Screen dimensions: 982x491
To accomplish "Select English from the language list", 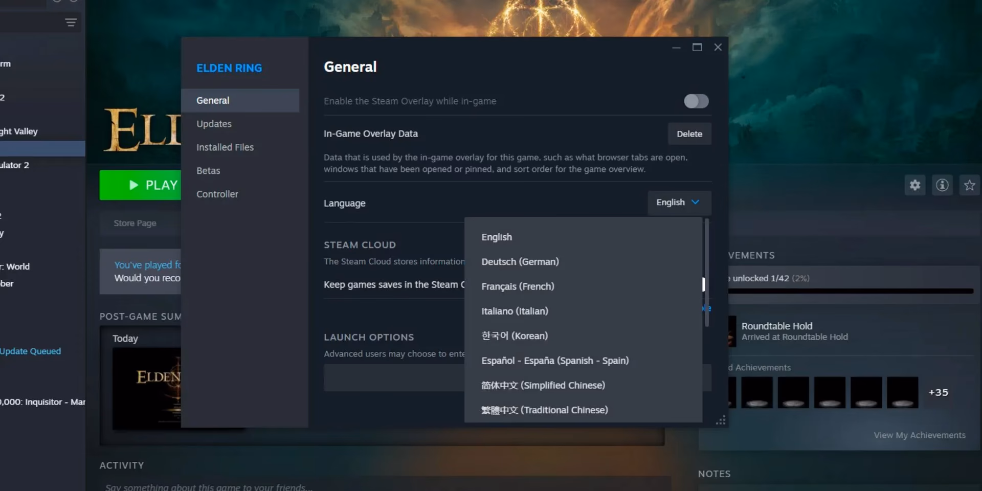I will tap(583, 237).
